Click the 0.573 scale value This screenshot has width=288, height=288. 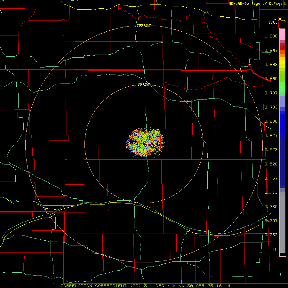(x=271, y=150)
